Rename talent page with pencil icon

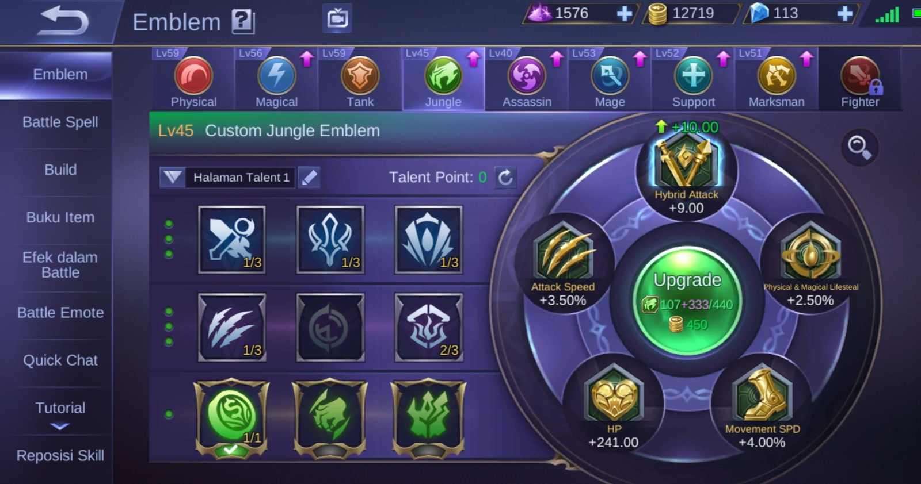pos(309,177)
